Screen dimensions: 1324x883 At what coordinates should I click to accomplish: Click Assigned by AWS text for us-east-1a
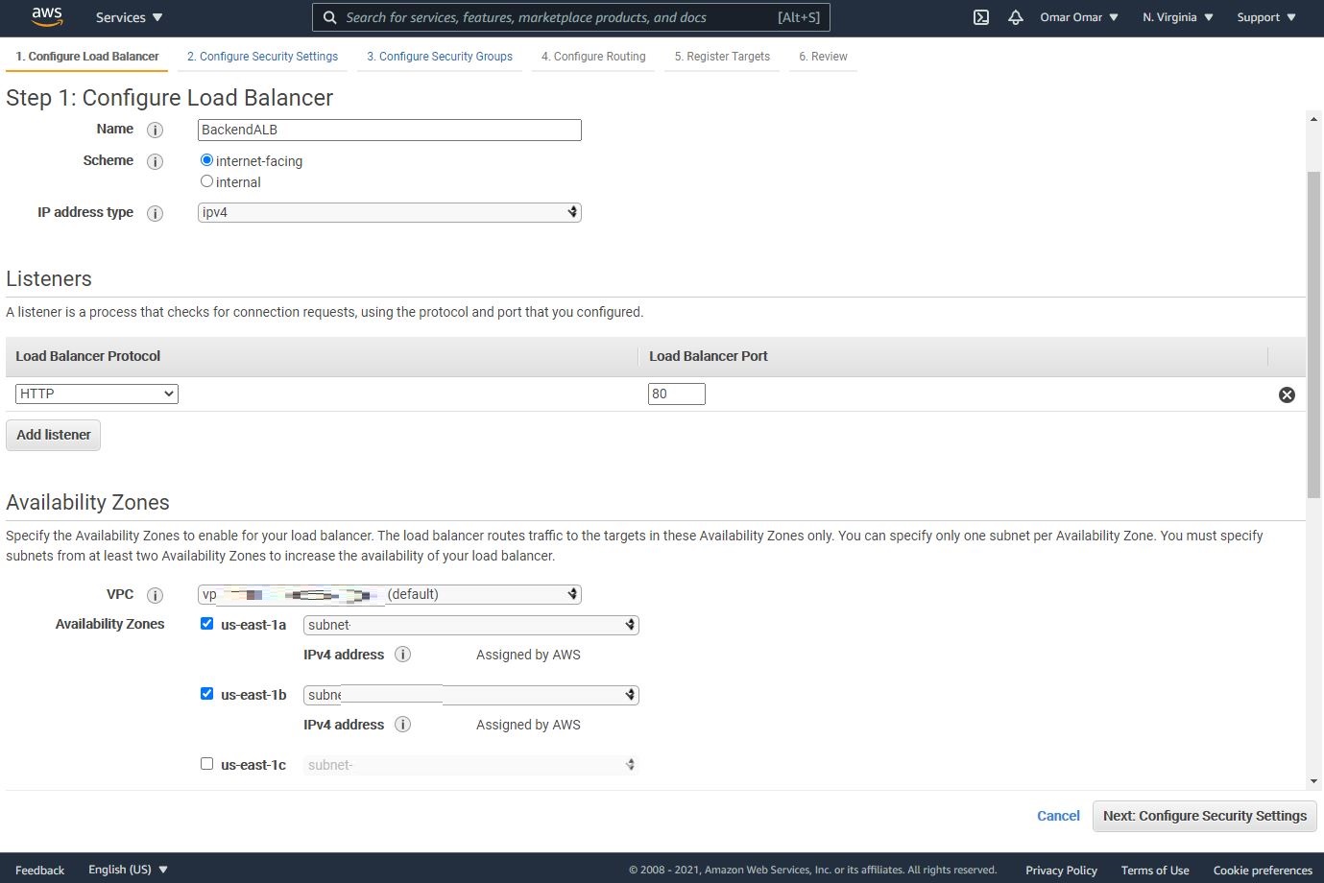coord(528,655)
